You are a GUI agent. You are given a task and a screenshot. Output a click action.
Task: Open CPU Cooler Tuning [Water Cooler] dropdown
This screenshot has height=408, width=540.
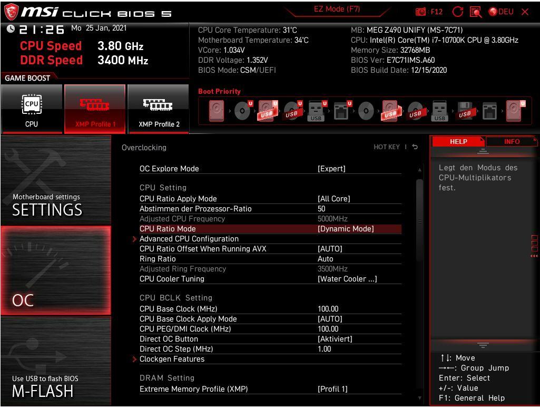click(x=347, y=279)
